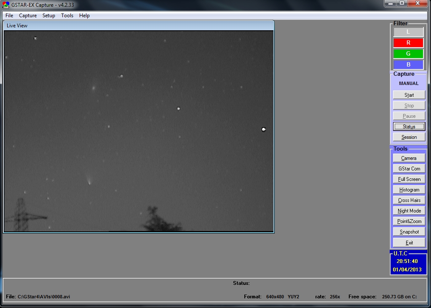Viewport: 431px width, 308px height.
Task: Open the Session configuration panel
Action: 408,137
